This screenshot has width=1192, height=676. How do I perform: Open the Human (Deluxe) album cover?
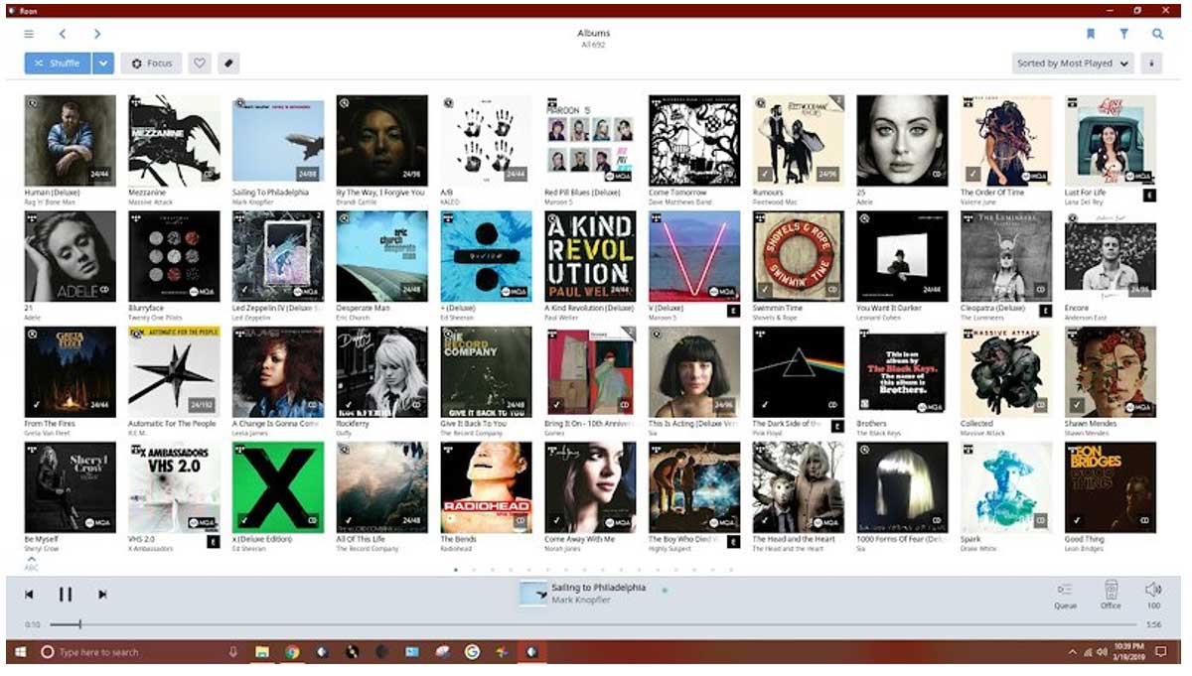tap(70, 140)
